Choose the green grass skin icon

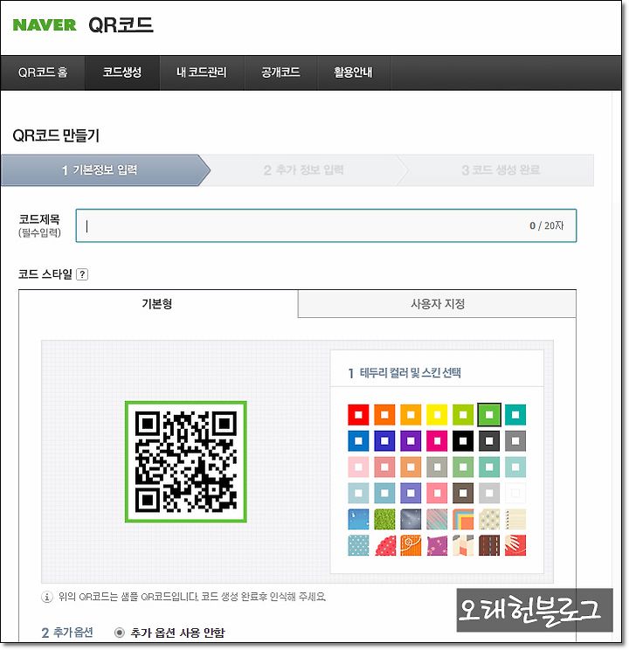pos(384,519)
